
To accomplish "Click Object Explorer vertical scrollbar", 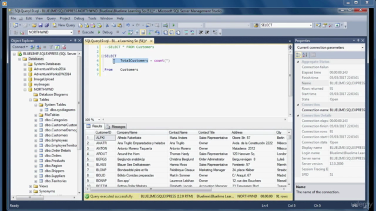I will [x=79, y=103].
